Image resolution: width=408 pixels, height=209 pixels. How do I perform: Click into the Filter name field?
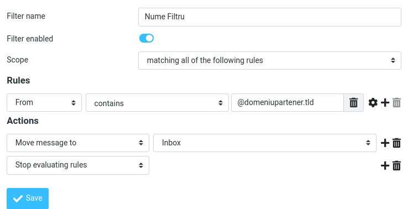270,17
